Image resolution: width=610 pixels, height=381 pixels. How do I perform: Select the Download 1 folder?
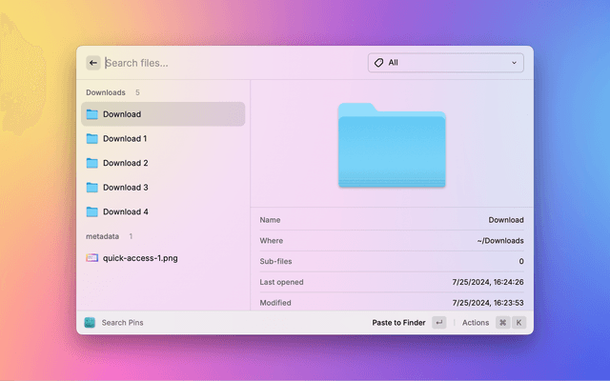tap(162, 138)
